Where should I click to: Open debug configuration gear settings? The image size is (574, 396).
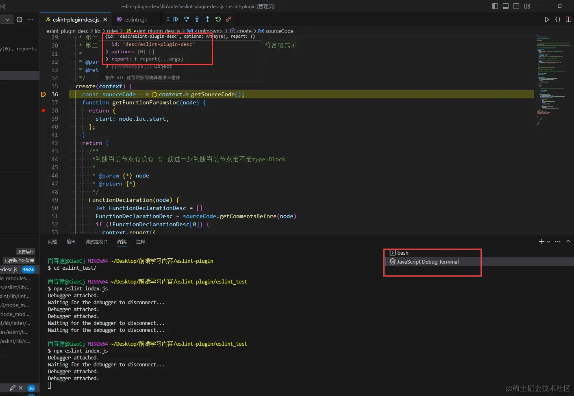[x=20, y=19]
